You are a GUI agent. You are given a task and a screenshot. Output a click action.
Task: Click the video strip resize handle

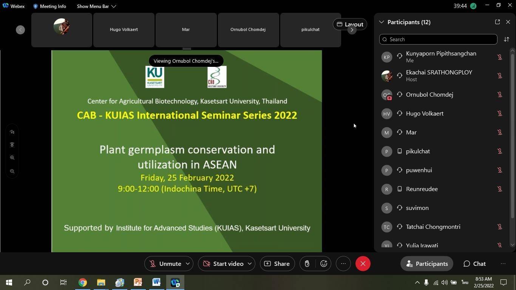[x=187, y=49]
